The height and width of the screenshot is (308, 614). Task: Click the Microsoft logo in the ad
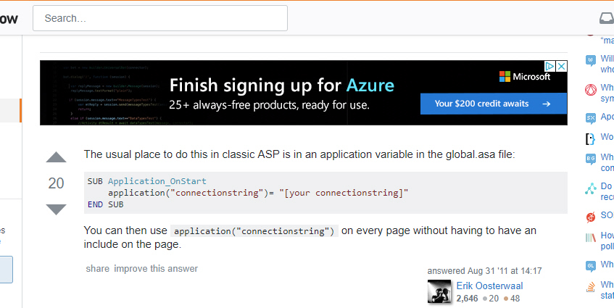(x=525, y=76)
